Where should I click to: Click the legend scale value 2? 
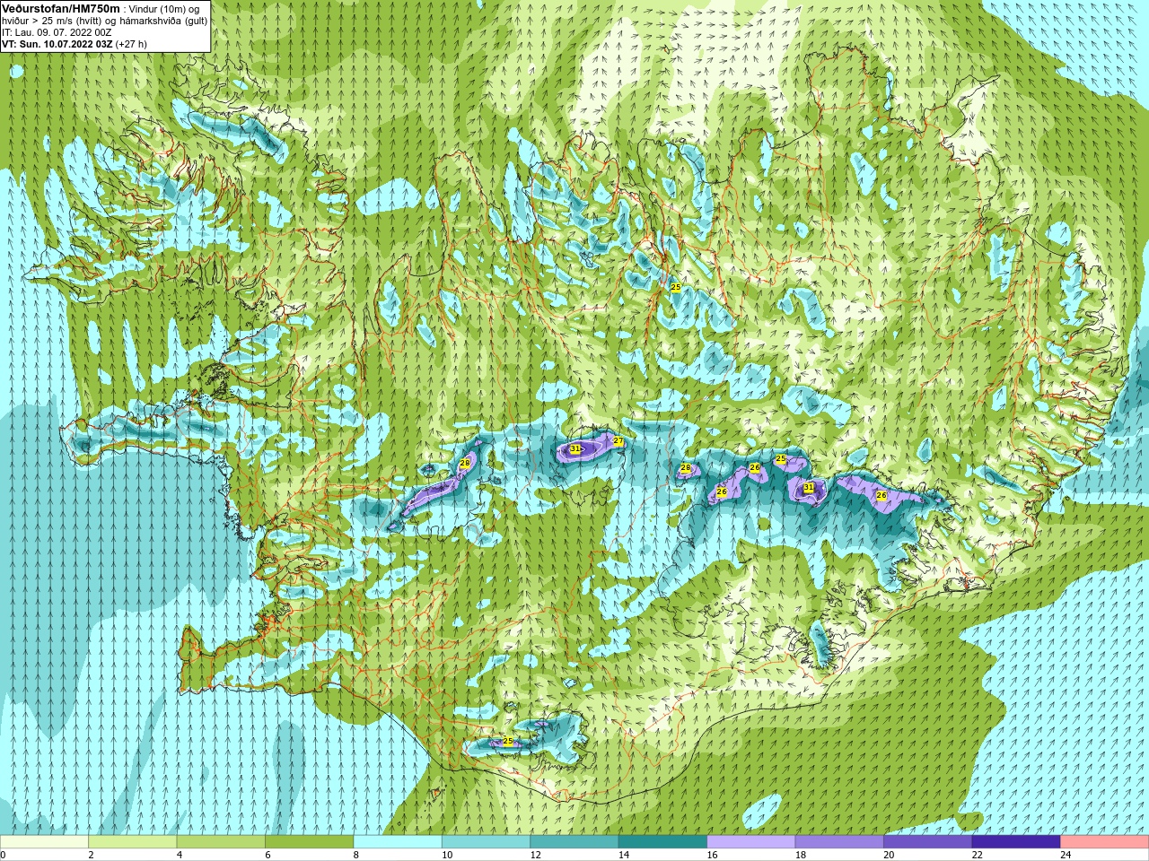(92, 855)
